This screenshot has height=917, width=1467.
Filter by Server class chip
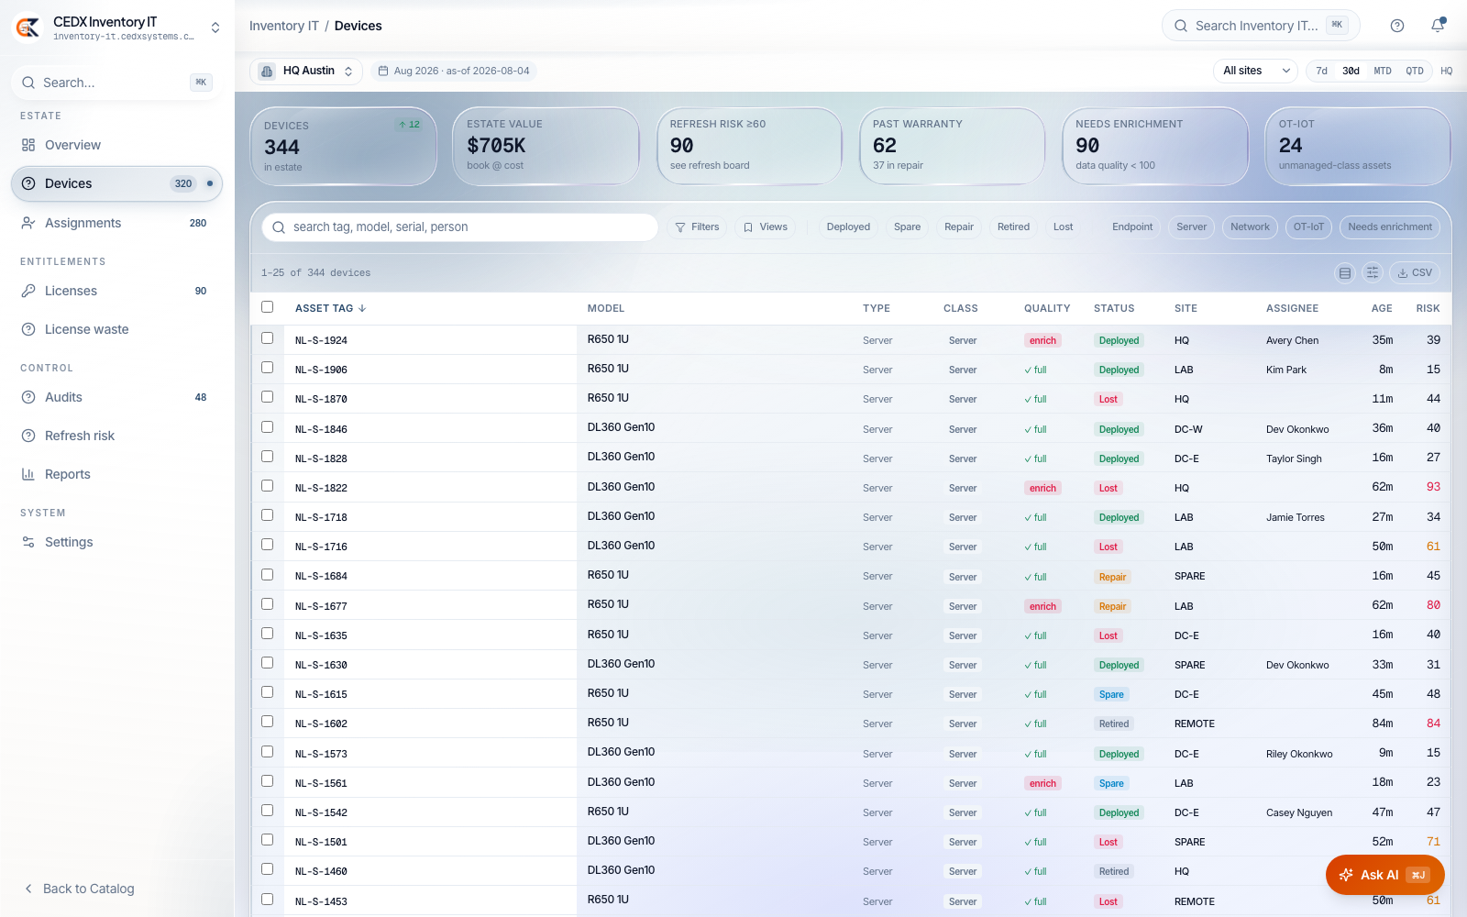(x=1191, y=226)
